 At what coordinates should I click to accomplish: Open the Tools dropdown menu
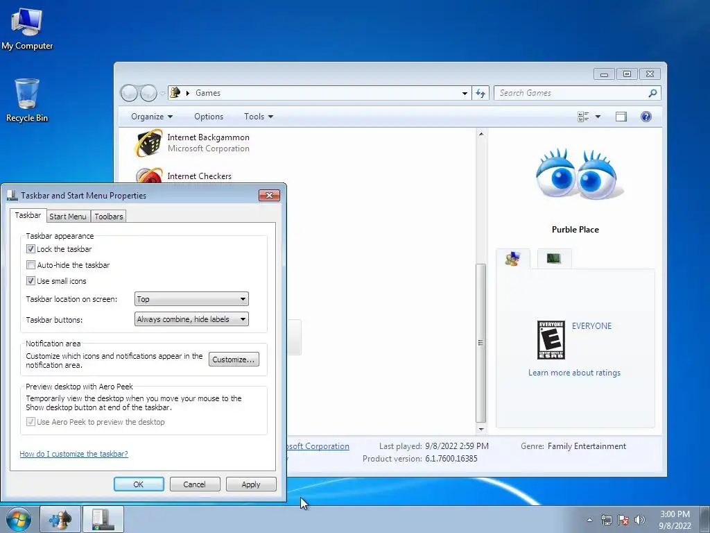point(259,117)
